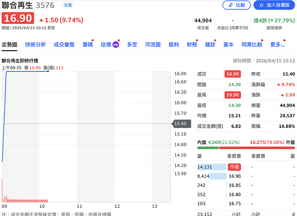Click the purple VIP badge icon
Image resolution: width=297 pixels, height=216 pixels.
click(x=116, y=45)
